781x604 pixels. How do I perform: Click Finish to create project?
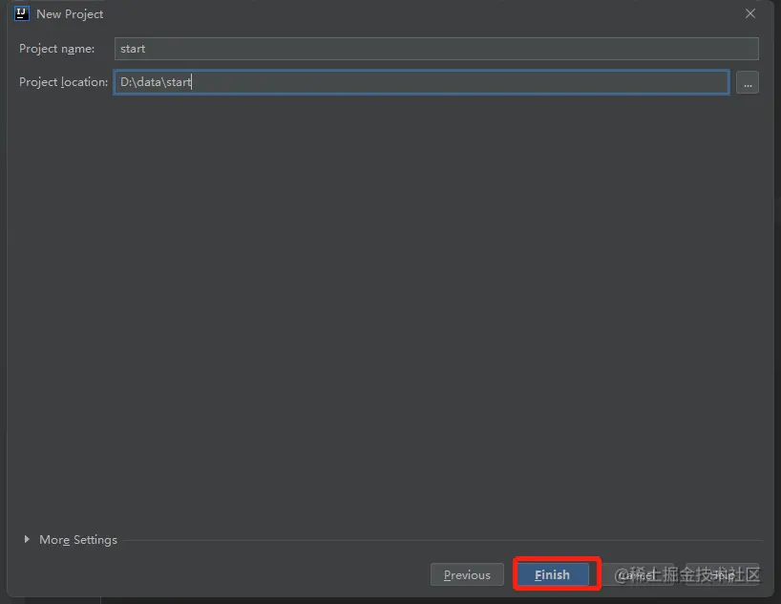coord(553,574)
